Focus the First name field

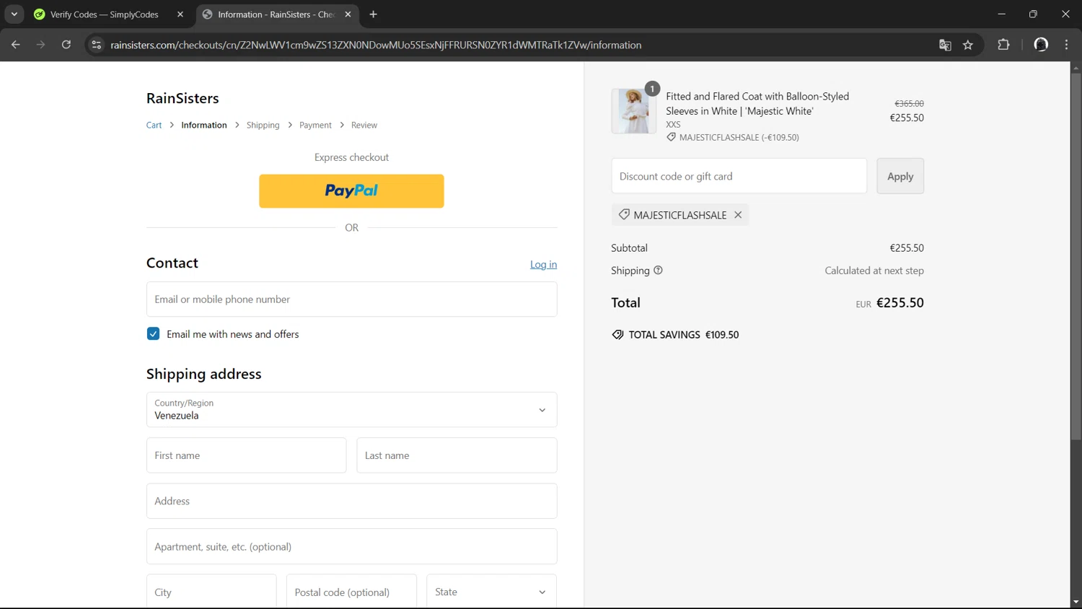point(246,455)
